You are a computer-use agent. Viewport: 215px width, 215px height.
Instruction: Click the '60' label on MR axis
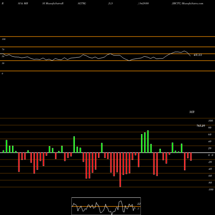(210, 135)
